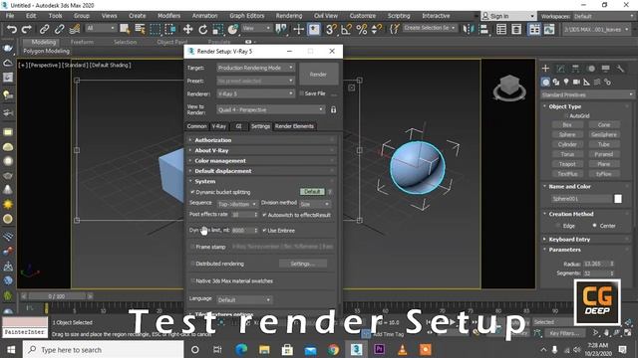This screenshot has height=358, width=638.
Task: Click the green Default mode button
Action: pyautogui.click(x=312, y=191)
